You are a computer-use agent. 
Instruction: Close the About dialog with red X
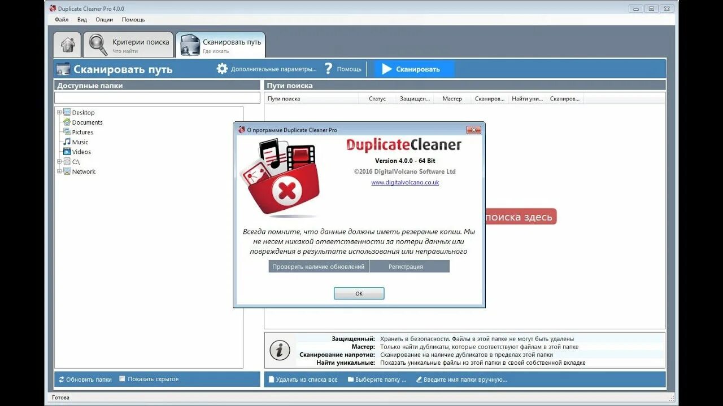(473, 130)
